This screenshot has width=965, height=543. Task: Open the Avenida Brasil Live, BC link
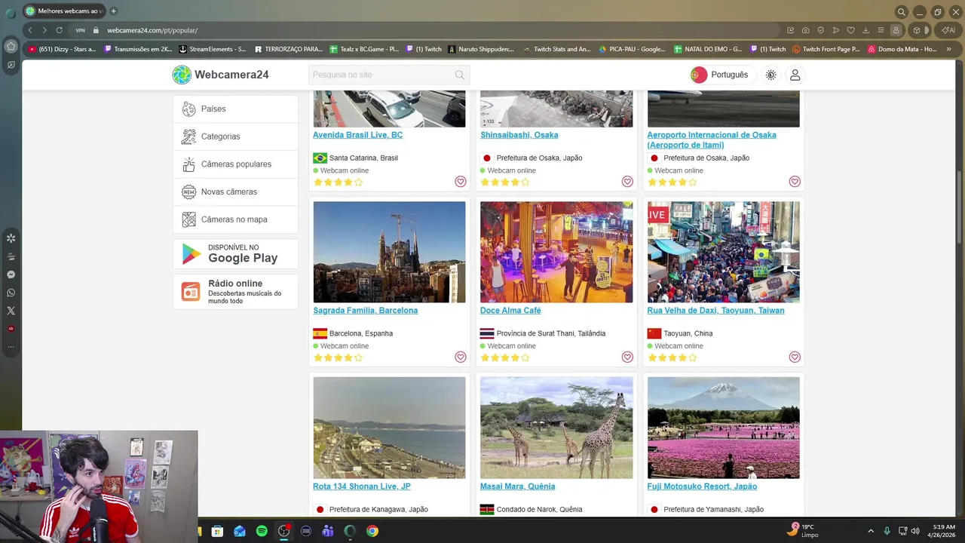tap(357, 135)
